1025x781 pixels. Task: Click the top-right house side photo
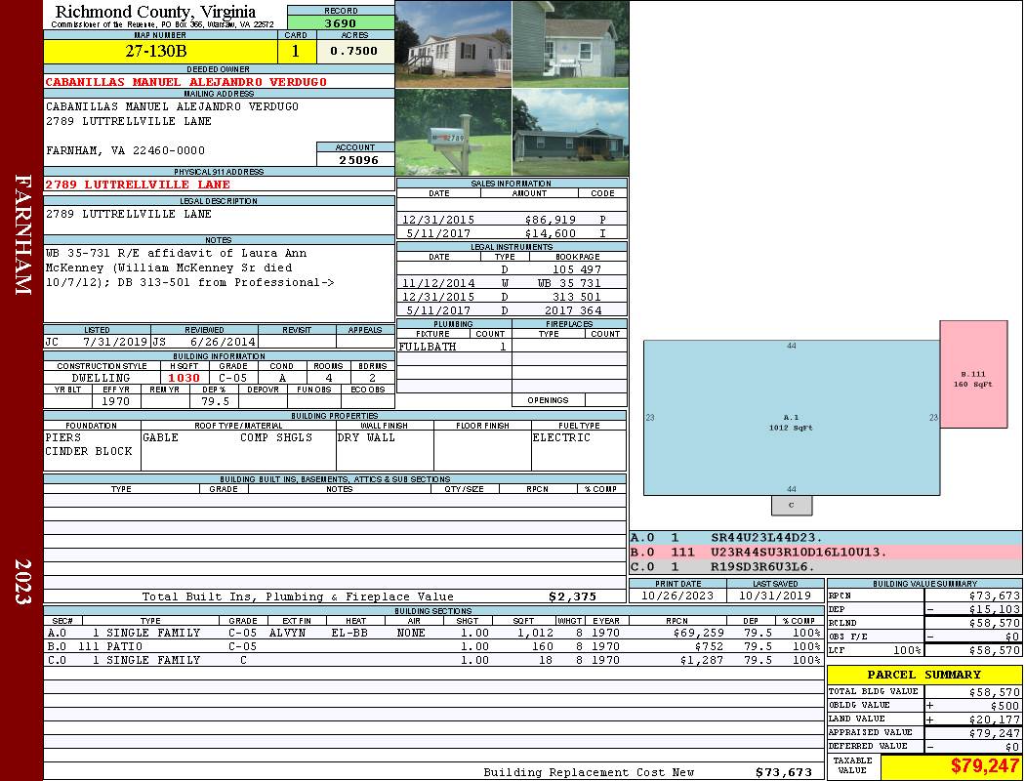click(570, 43)
